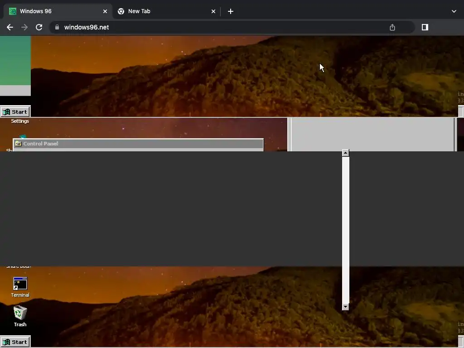This screenshot has width=464, height=348.
Task: View site info via the lock icon
Action: click(x=57, y=27)
